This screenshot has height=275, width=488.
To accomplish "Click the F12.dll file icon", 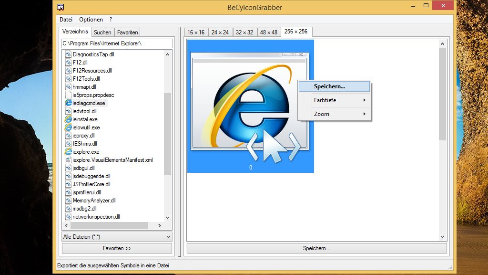I will 69,63.
